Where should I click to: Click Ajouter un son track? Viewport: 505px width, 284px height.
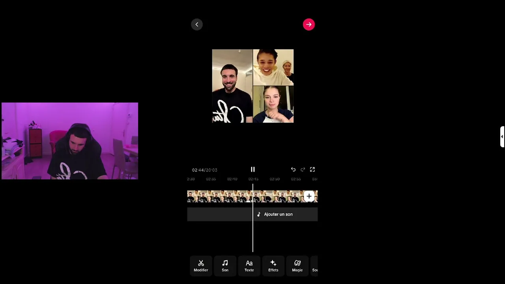click(x=252, y=214)
